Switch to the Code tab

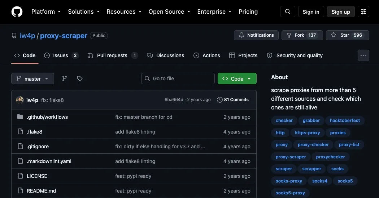25,55
